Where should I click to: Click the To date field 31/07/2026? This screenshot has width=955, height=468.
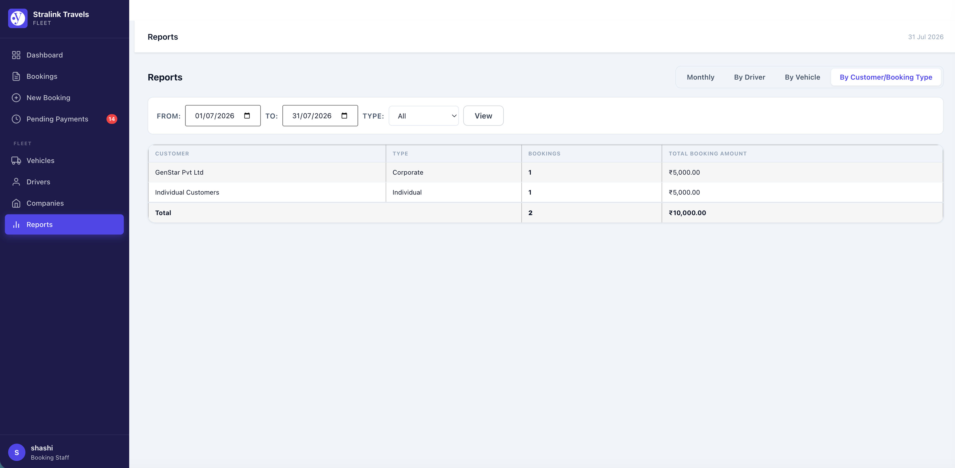[x=320, y=115]
